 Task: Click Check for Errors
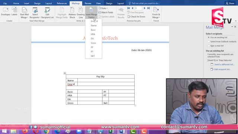tap(136, 16)
